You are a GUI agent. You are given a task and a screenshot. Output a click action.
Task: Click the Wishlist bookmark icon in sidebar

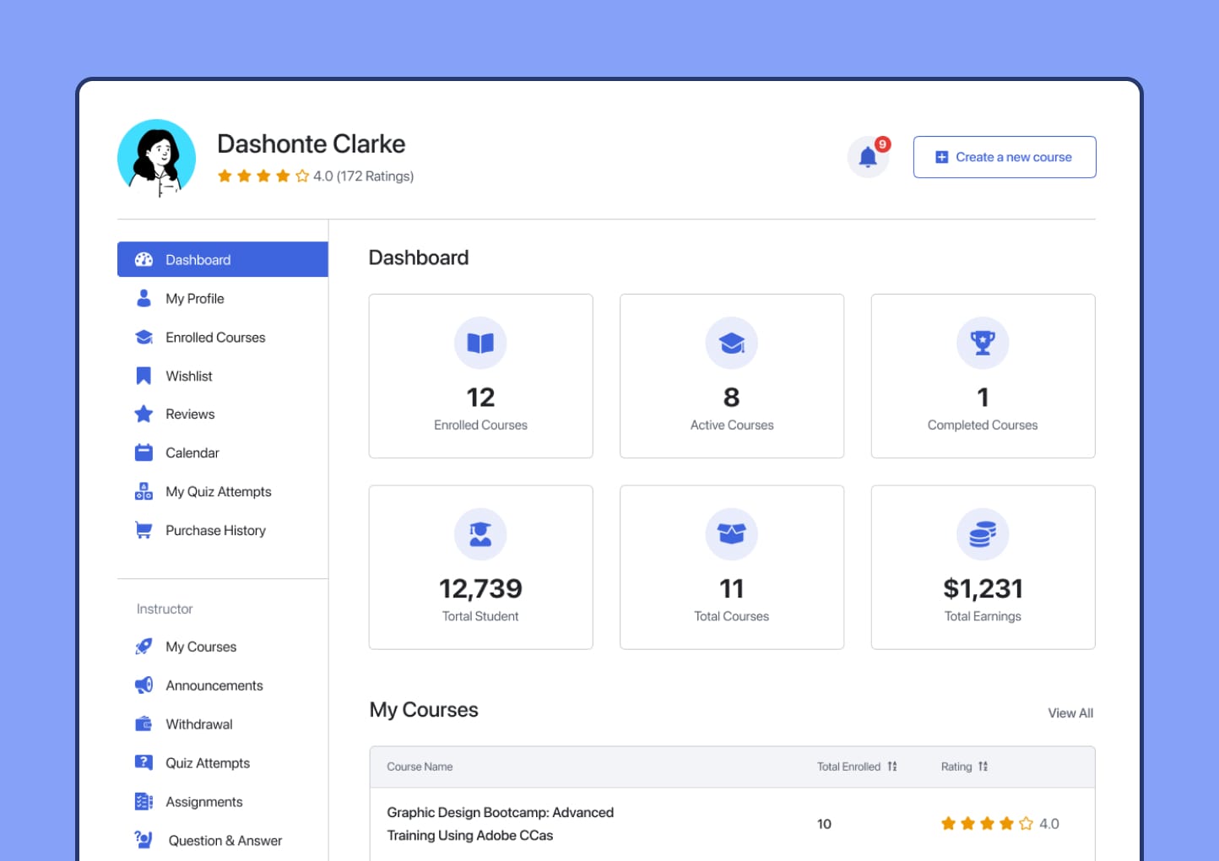[x=144, y=376]
